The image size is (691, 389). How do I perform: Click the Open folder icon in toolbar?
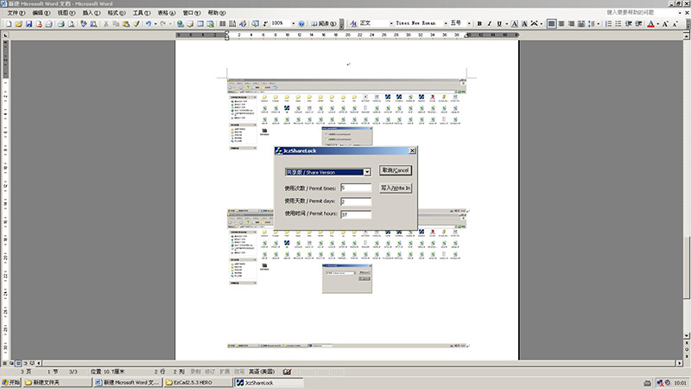(x=18, y=23)
